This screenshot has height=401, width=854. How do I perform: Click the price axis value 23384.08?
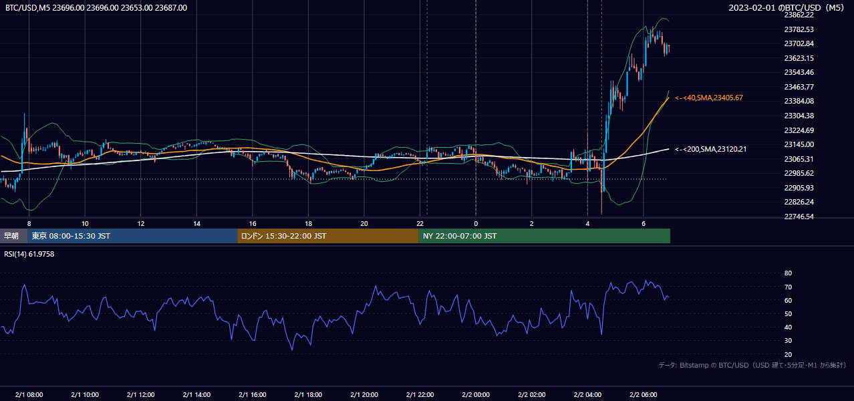799,101
